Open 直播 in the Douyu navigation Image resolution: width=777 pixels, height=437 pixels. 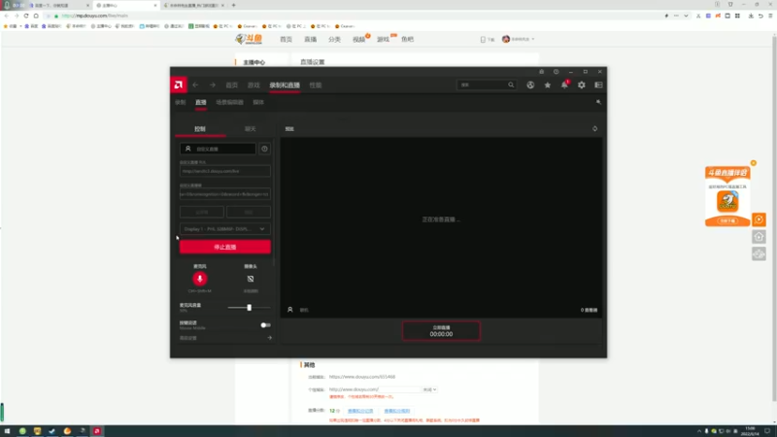310,39
